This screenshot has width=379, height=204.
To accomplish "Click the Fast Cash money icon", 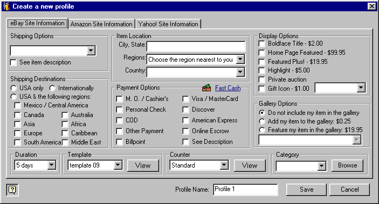I will tap(206, 88).
